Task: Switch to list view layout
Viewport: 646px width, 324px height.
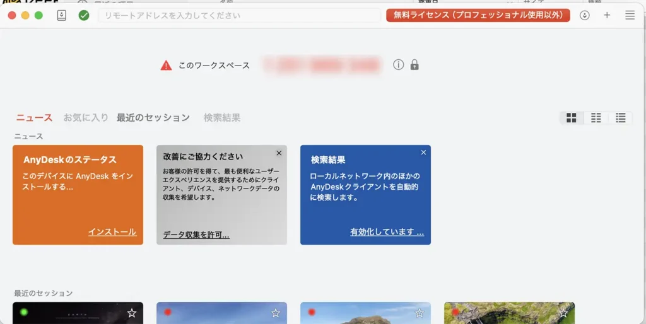Action: (621, 118)
